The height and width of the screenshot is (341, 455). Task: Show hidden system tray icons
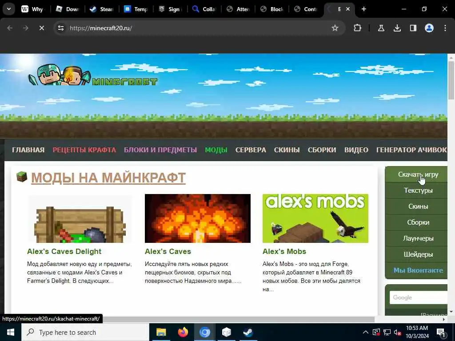(x=366, y=332)
